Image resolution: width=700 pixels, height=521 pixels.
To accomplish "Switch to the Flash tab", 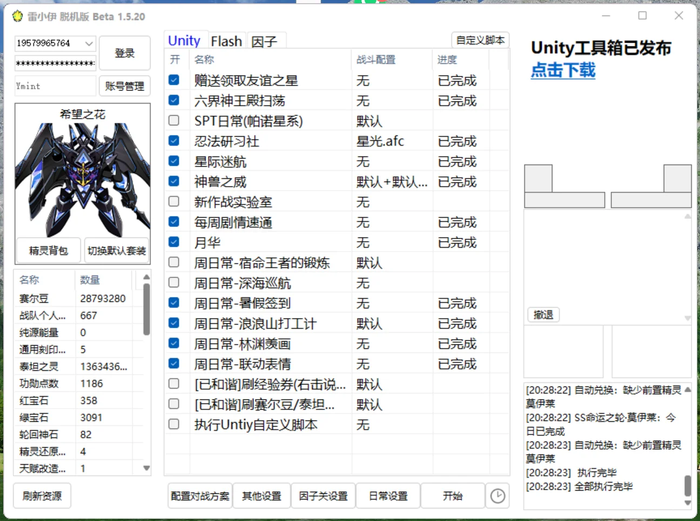I will click(226, 40).
